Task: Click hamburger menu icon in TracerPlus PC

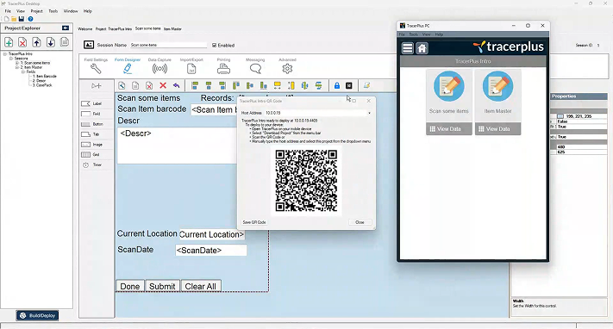Action: 407,48
